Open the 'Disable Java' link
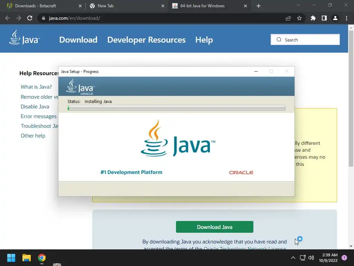The height and width of the screenshot is (266, 354). coord(35,107)
